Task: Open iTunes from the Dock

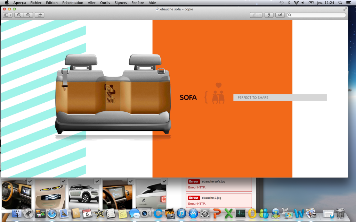Action: pyautogui.click(x=181, y=213)
